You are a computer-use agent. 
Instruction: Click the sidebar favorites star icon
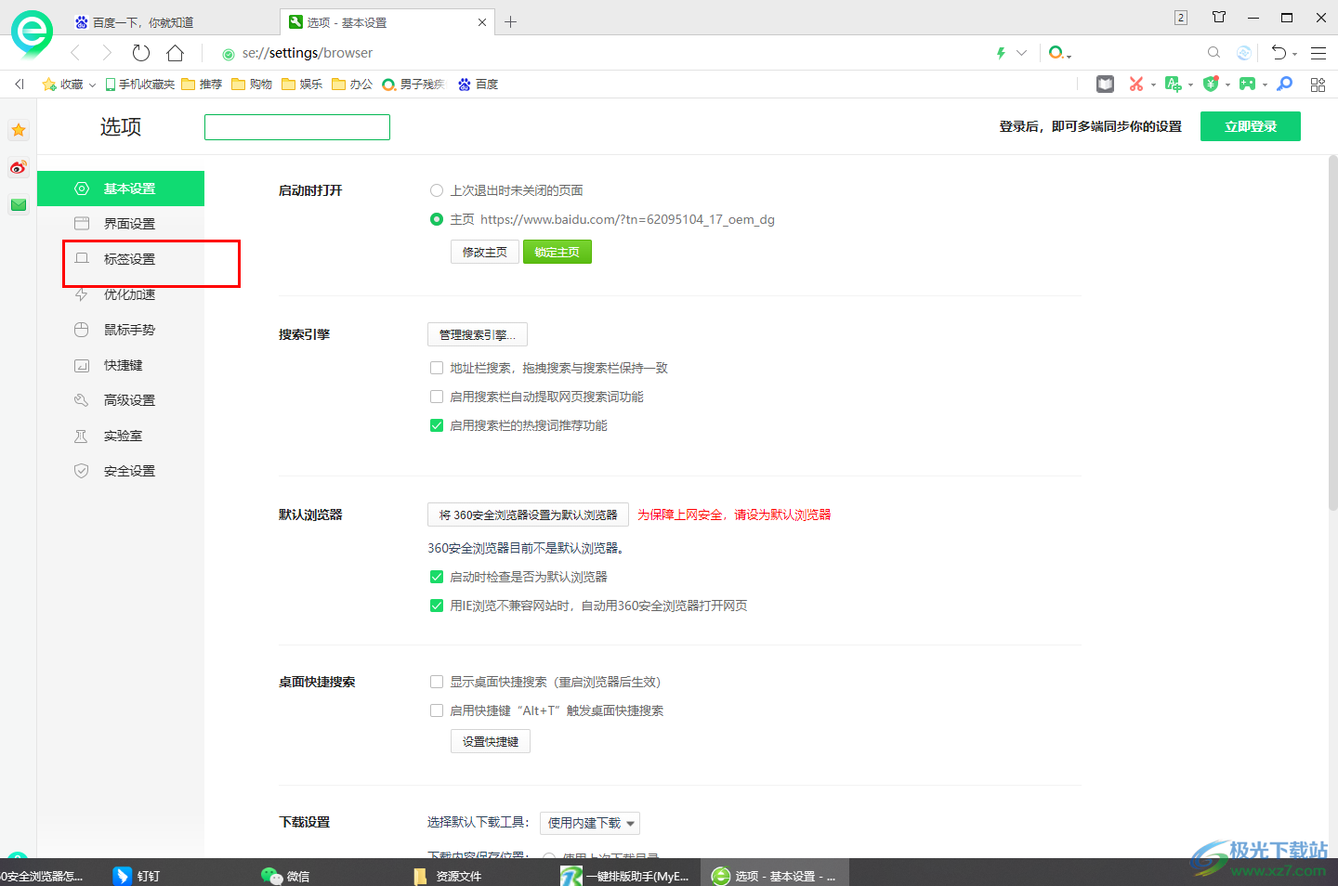coord(19,130)
